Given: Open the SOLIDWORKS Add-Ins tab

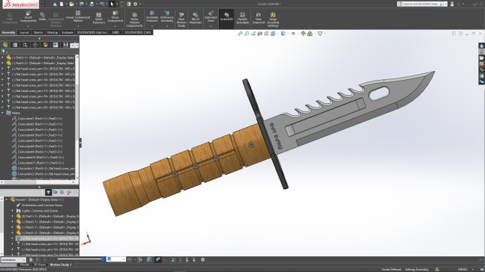Looking at the screenshot, I should tap(91, 32).
